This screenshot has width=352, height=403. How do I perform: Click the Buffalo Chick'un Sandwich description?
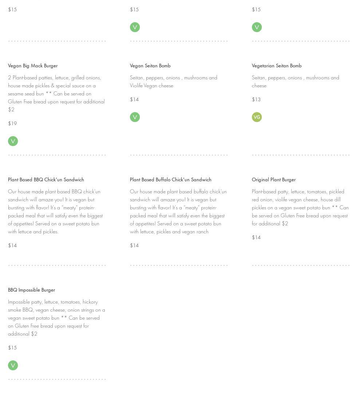click(178, 212)
